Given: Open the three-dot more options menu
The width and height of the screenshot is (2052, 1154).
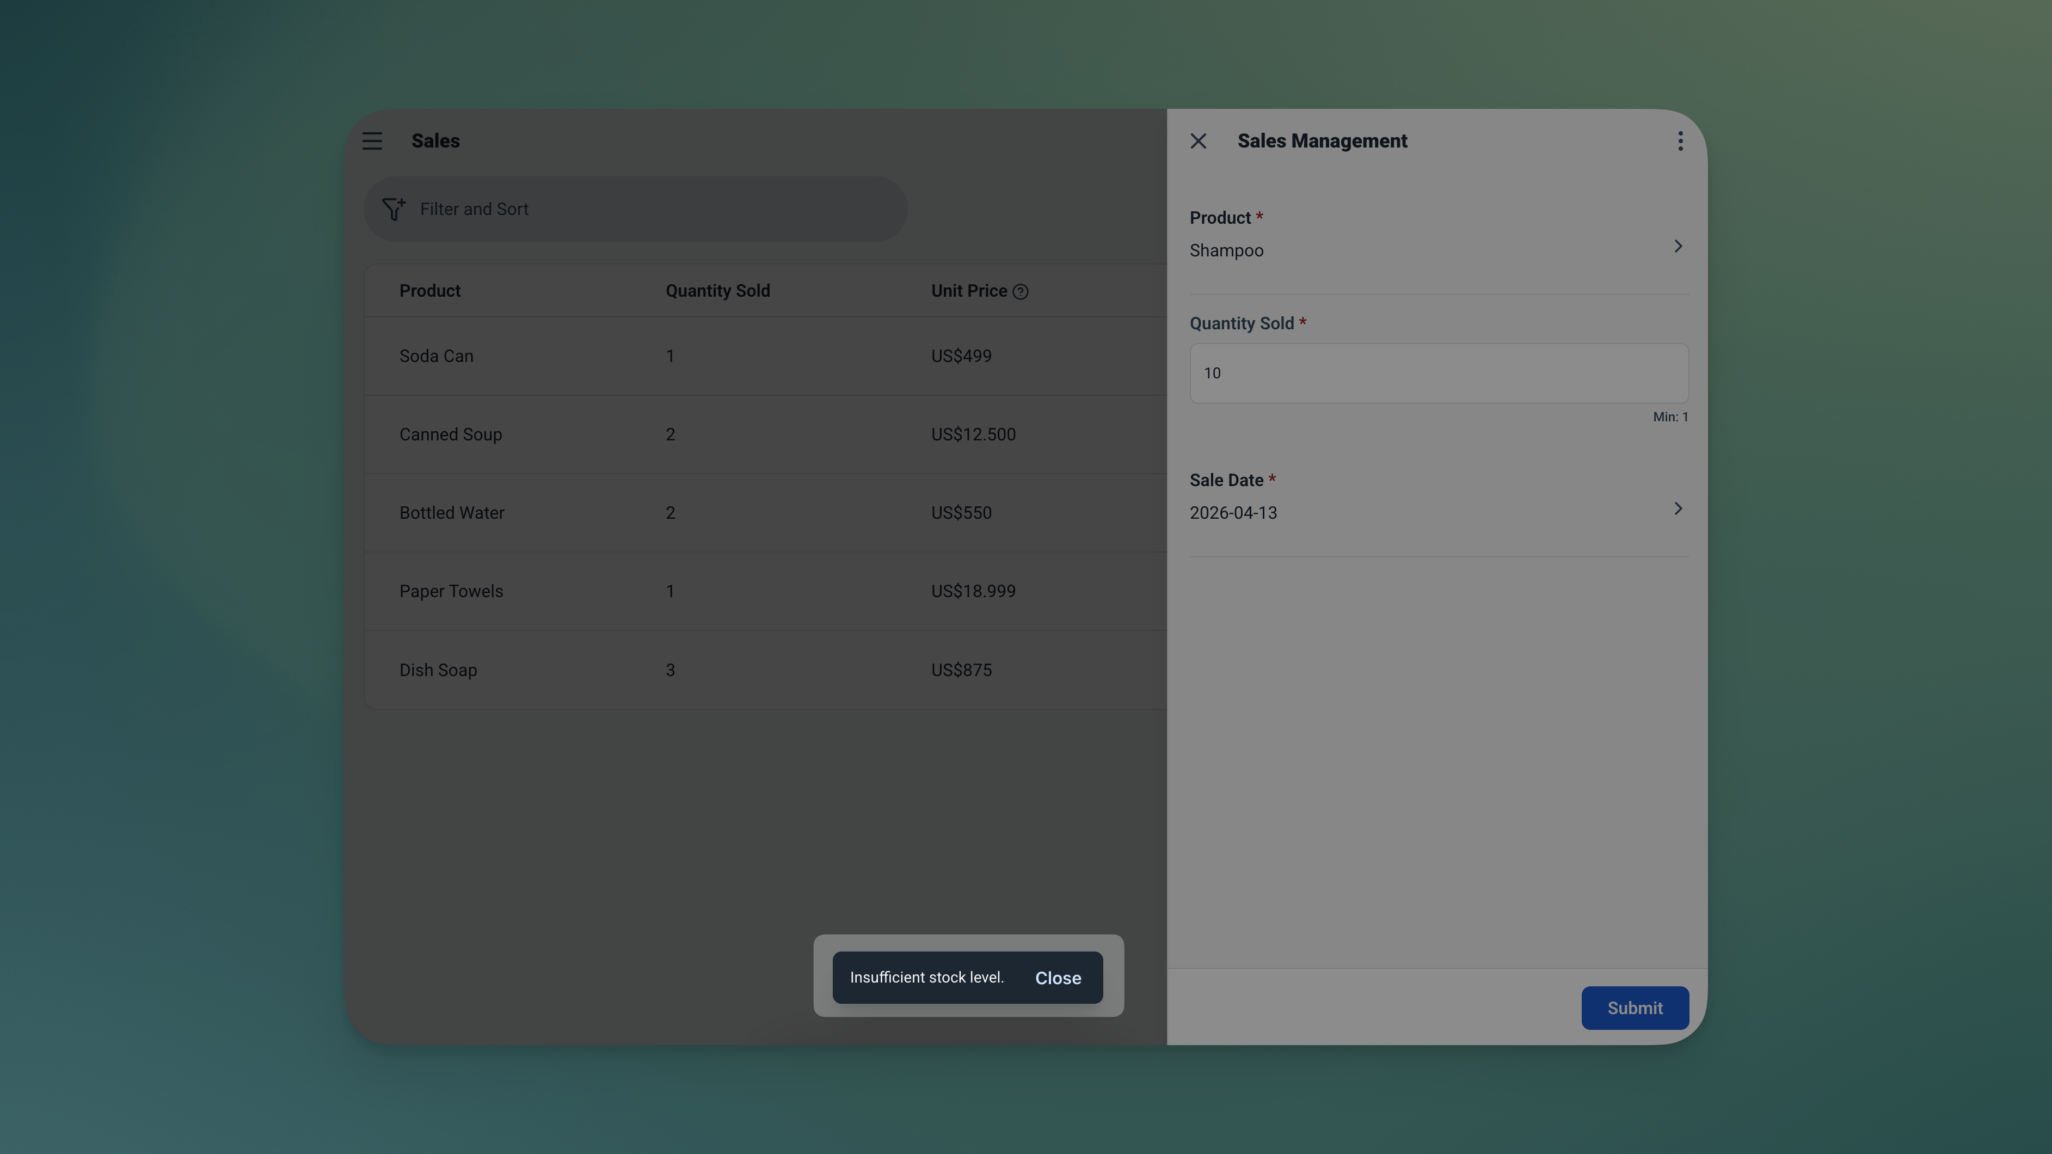Looking at the screenshot, I should (1680, 141).
